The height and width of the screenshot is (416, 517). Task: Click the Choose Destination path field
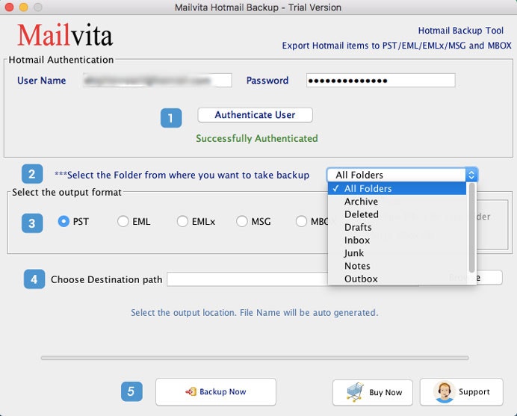click(x=247, y=279)
